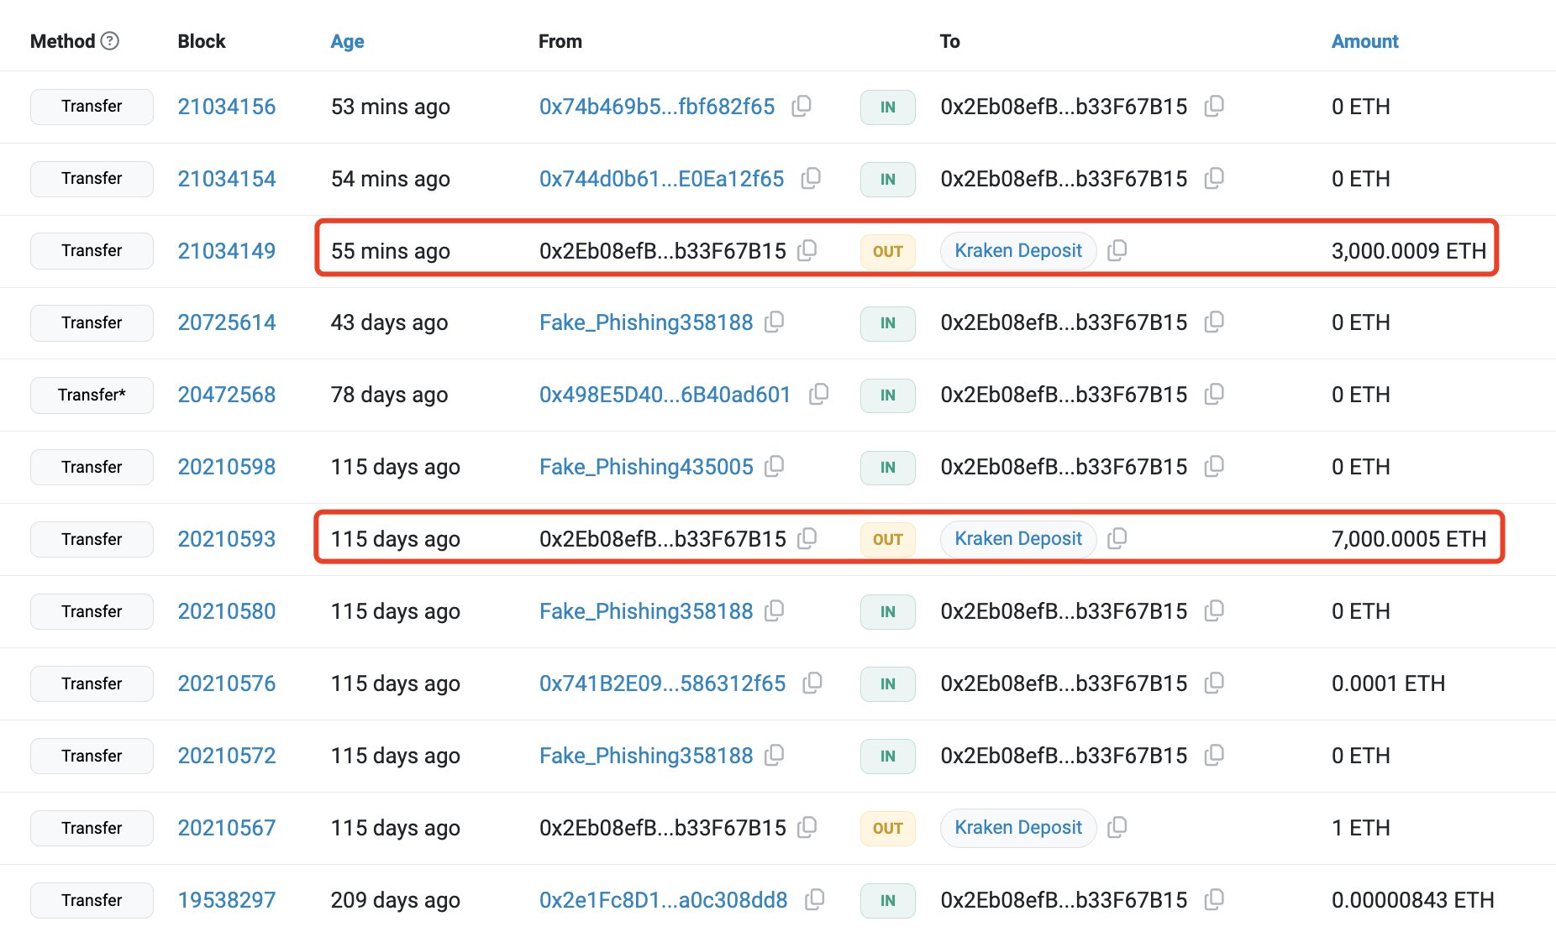Open block 19538297
This screenshot has height=932, width=1556.
click(227, 900)
